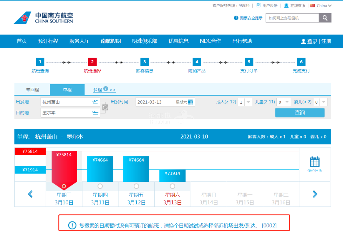The height and width of the screenshot is (235, 343).
Task: Click the previous week left arrow
Action: click(x=30, y=194)
